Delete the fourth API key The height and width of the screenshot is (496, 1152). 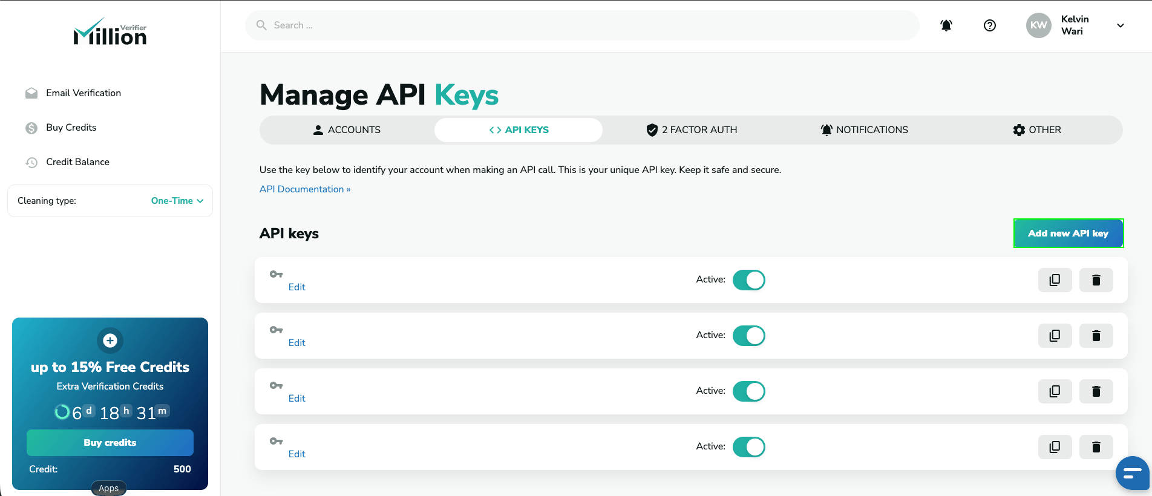pyautogui.click(x=1096, y=447)
